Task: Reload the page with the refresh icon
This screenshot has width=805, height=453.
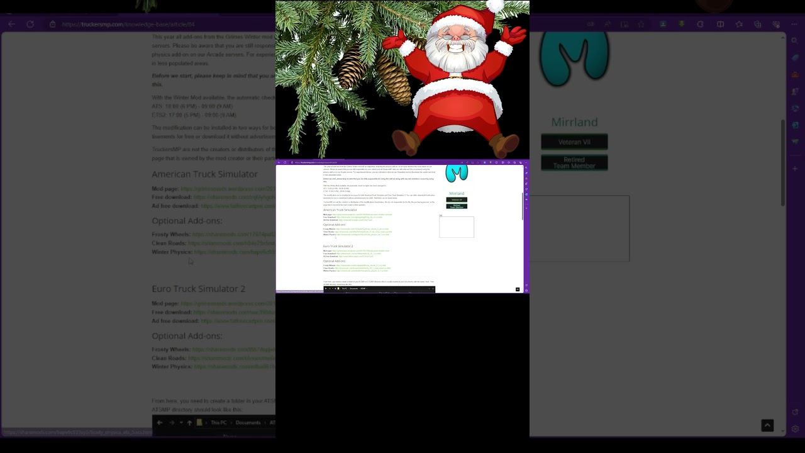Action: click(285, 162)
